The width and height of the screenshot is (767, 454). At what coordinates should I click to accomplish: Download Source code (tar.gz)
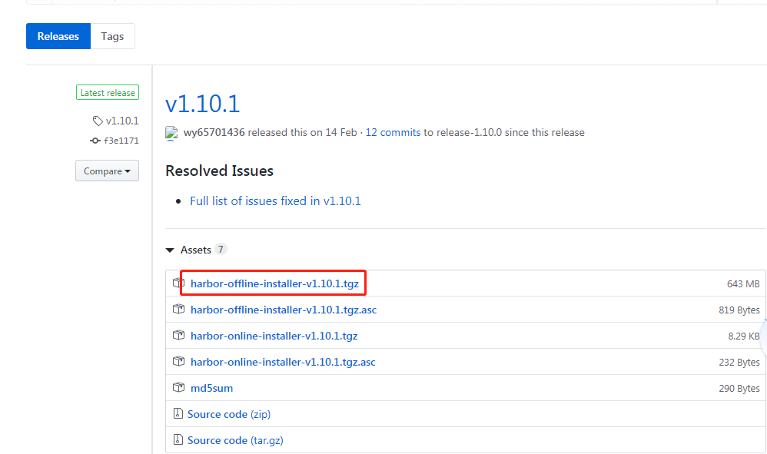pyautogui.click(x=235, y=440)
